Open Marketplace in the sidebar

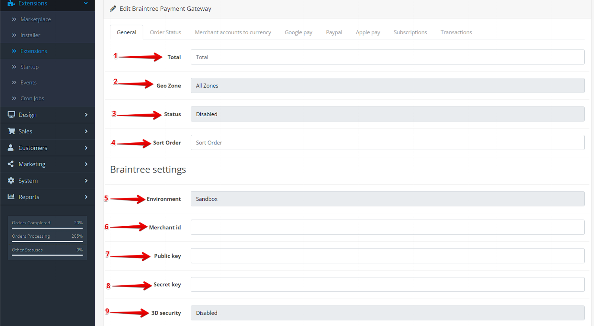pos(36,19)
